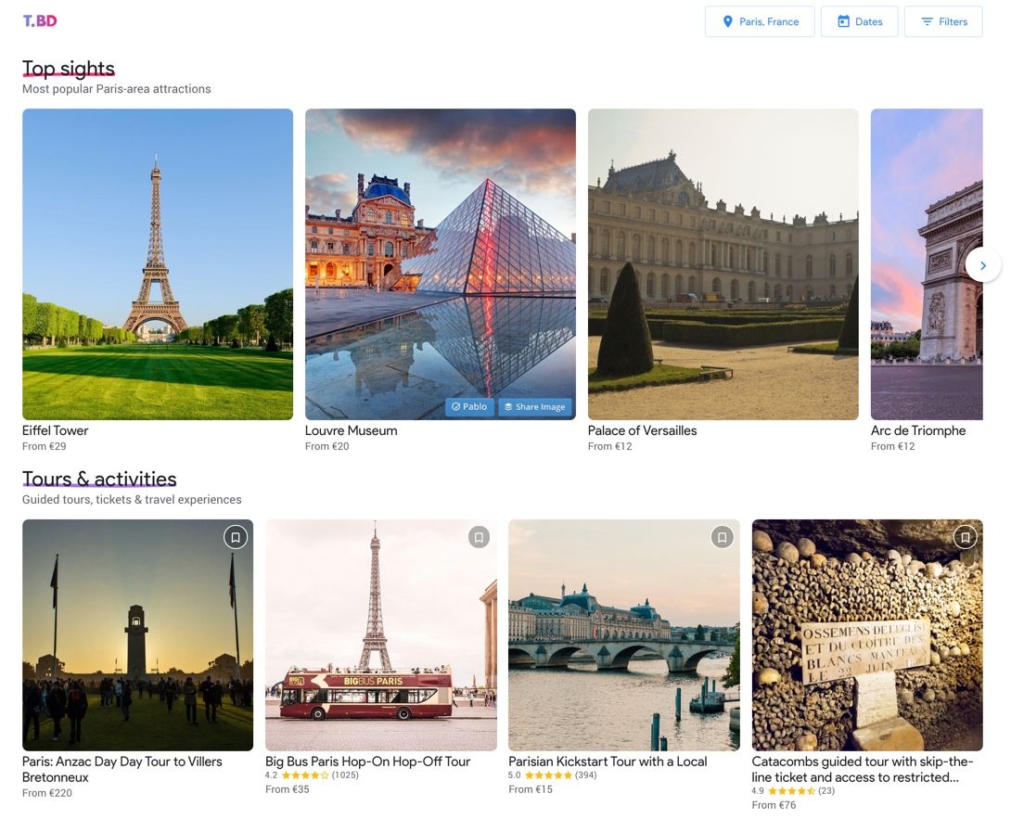Open the Dates picker
Viewport: 1011px width, 832px height.
coord(859,21)
